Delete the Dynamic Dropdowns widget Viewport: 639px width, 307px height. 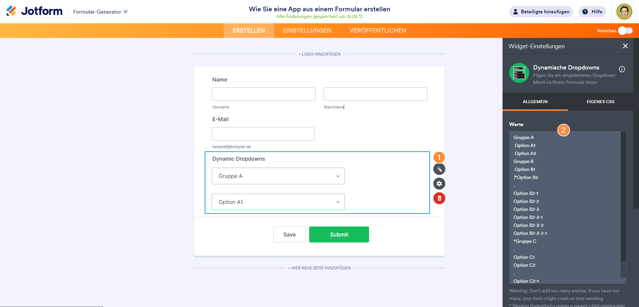coord(439,198)
